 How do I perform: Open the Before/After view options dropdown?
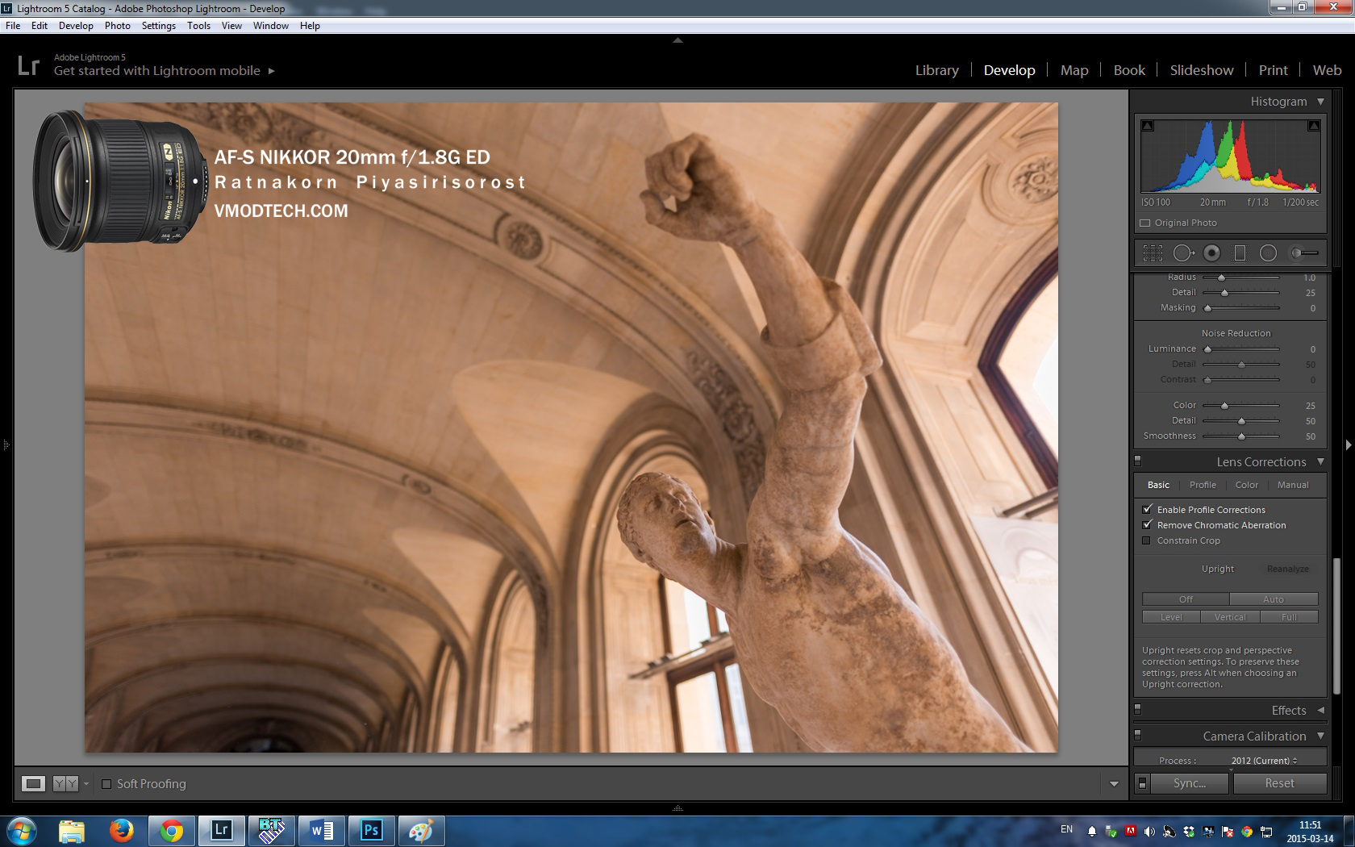click(x=86, y=783)
